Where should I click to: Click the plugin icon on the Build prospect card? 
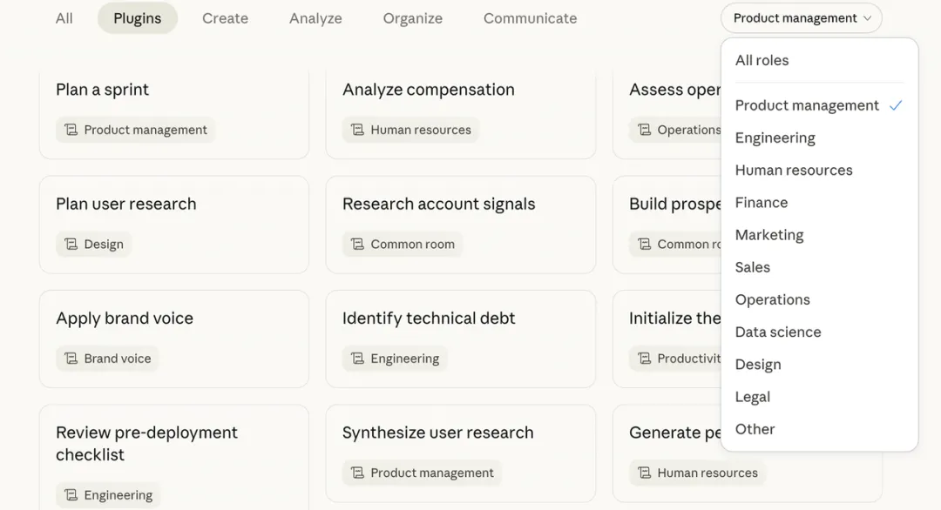(645, 245)
